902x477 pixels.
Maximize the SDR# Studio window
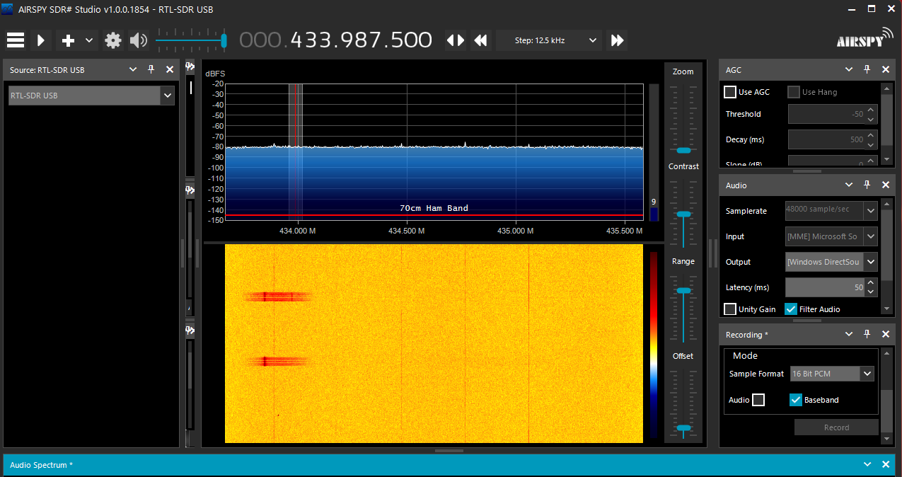872,9
